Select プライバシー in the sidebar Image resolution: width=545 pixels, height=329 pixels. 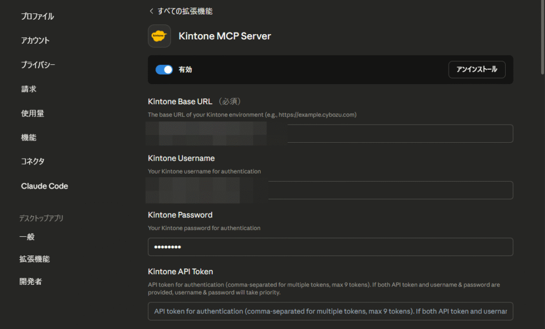point(38,65)
